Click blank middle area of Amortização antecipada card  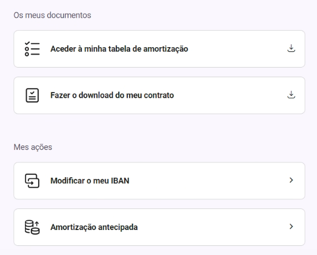click(212, 227)
